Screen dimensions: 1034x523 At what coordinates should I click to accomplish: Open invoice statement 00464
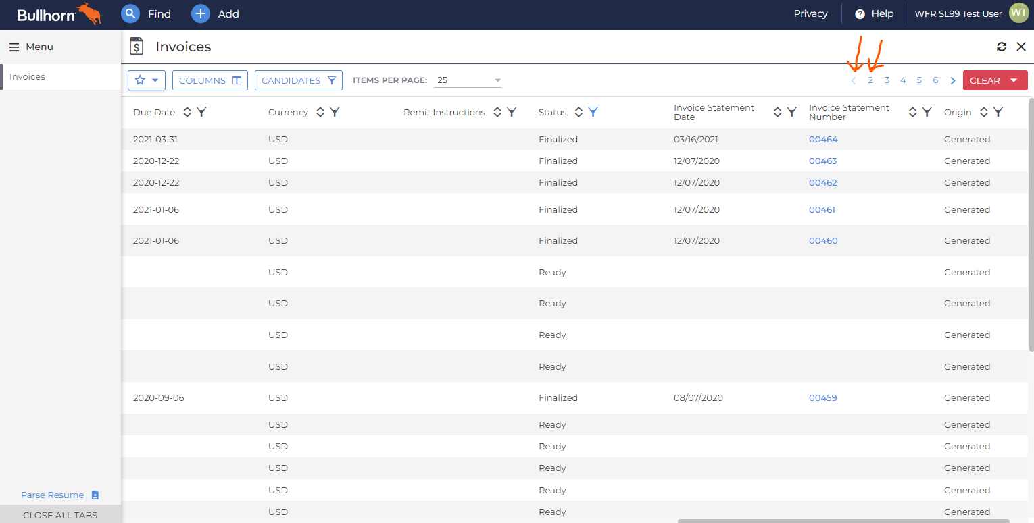[823, 140]
